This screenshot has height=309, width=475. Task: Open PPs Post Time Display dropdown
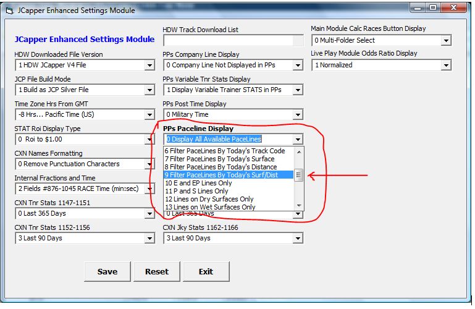(298, 115)
